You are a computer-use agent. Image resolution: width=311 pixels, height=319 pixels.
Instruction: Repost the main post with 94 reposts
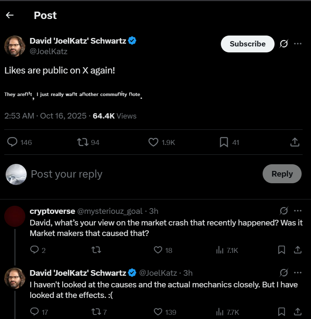tap(83, 142)
